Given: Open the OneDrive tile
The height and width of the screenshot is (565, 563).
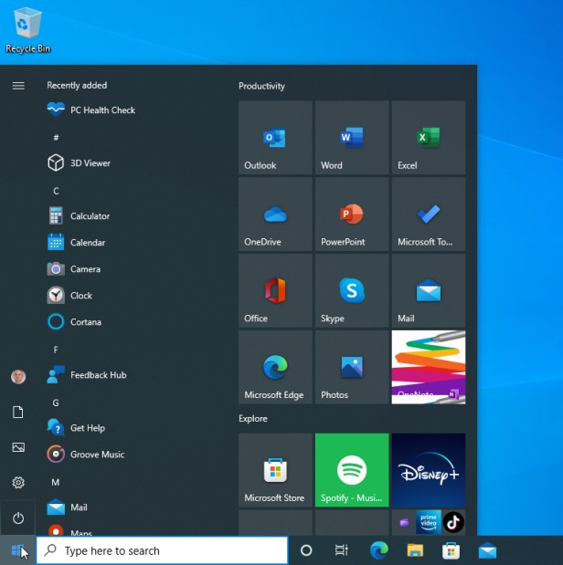Looking at the screenshot, I should [x=274, y=214].
